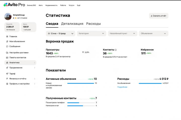The image size is (181, 120).
Task: Switch to the Сводка tab
Action: coord(52,24)
